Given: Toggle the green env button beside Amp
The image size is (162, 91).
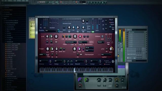Looking at the screenshot, I should click(93, 32).
